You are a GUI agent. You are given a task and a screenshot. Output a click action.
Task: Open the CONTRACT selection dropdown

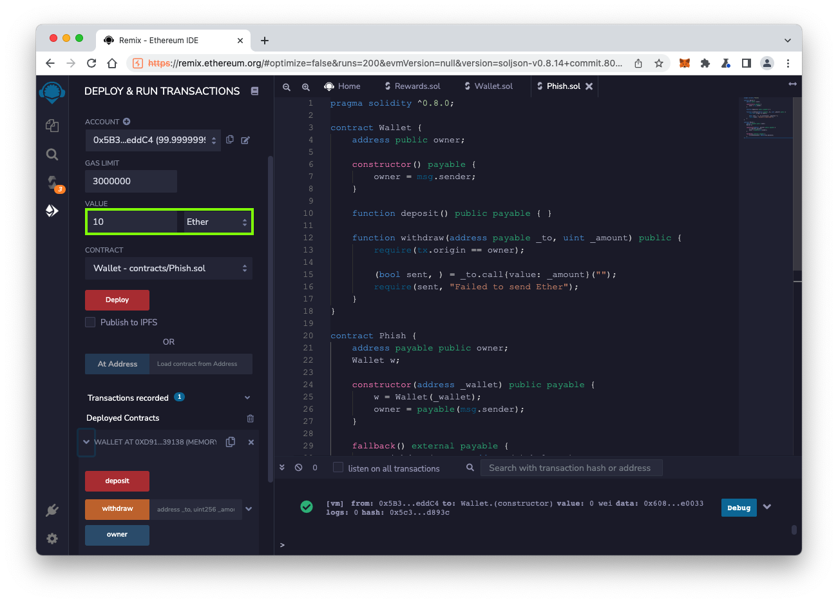point(169,268)
